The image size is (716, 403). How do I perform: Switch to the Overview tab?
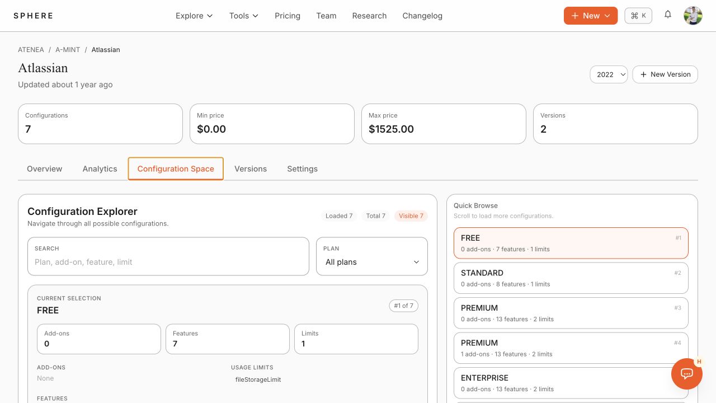[x=45, y=168]
